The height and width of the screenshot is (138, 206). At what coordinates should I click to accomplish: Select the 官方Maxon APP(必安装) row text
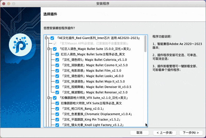coord(94,43)
